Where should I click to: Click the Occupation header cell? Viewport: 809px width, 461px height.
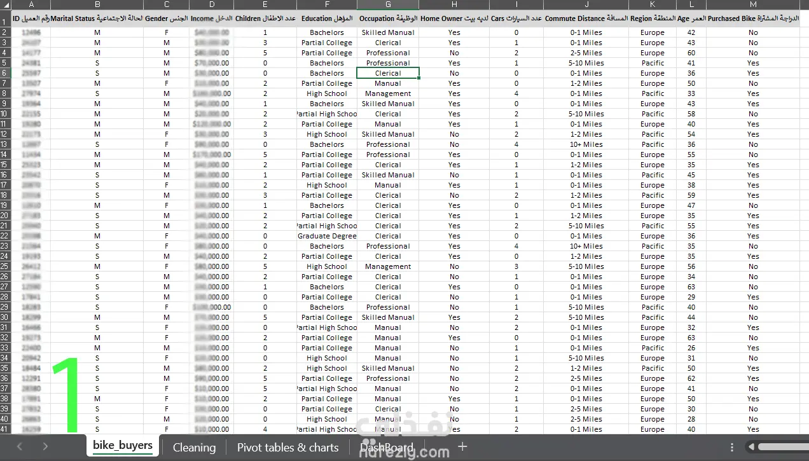(388, 18)
